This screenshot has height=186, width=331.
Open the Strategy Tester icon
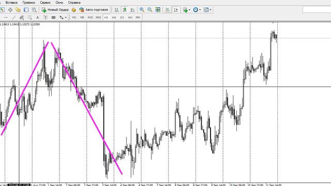click(x=34, y=10)
